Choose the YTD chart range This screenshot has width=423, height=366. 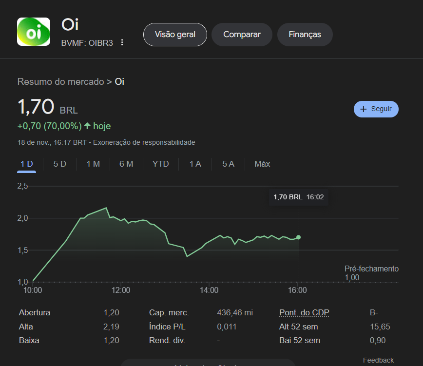[160, 164]
